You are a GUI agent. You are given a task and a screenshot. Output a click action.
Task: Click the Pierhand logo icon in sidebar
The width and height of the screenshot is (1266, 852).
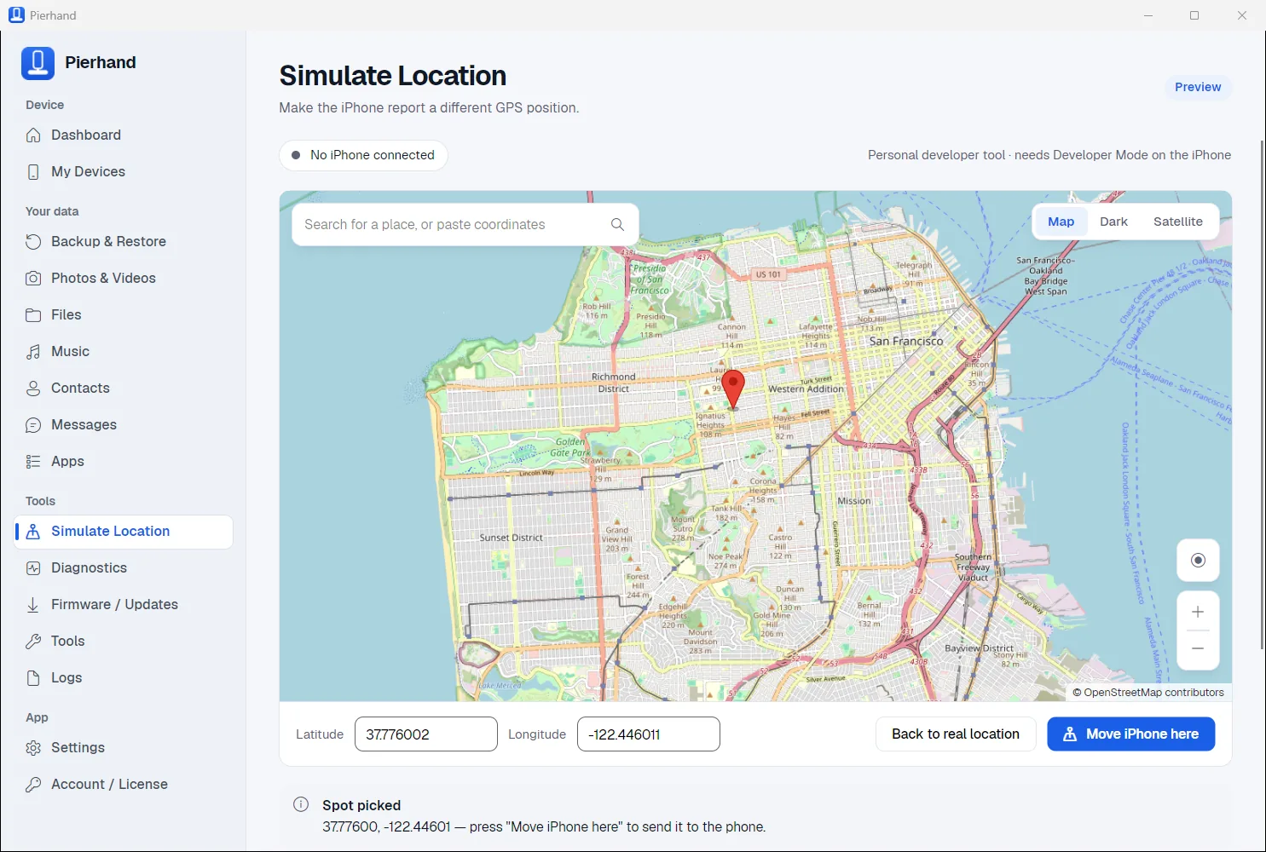(x=38, y=63)
